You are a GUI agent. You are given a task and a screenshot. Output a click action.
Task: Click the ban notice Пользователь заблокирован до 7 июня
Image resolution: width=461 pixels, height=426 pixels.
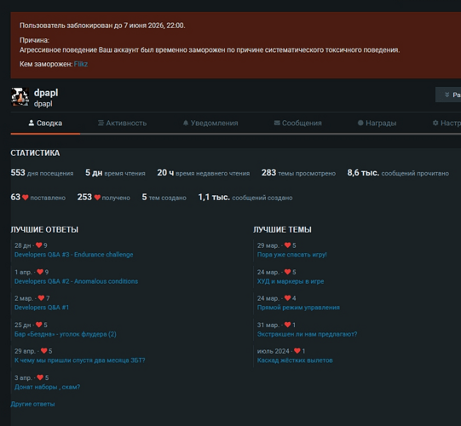point(102,26)
